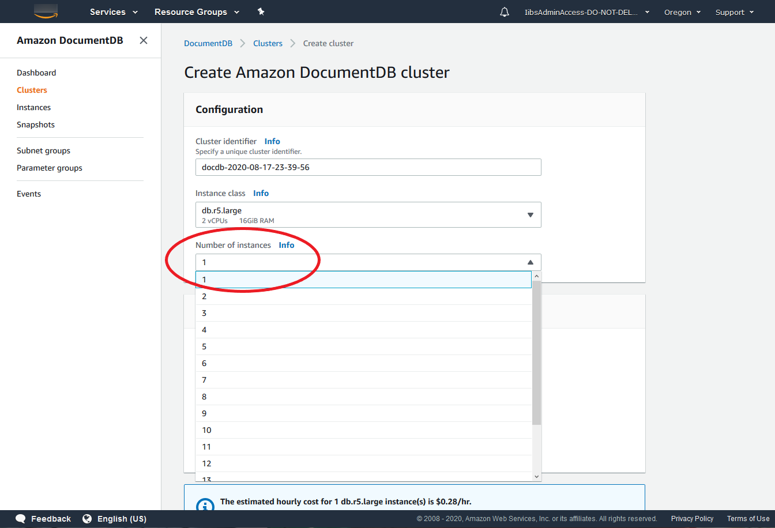Click the dropdown list scrollbar down arrow

tap(537, 477)
